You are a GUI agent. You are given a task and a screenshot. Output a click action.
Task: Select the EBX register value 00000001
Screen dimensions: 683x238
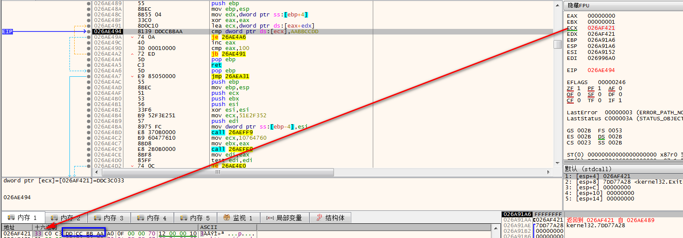pos(601,22)
